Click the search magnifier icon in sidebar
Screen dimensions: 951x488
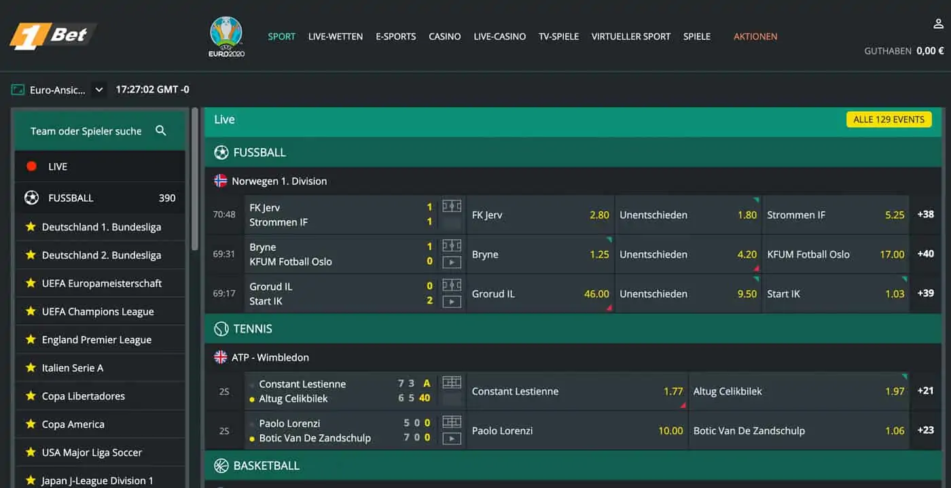[x=161, y=130]
